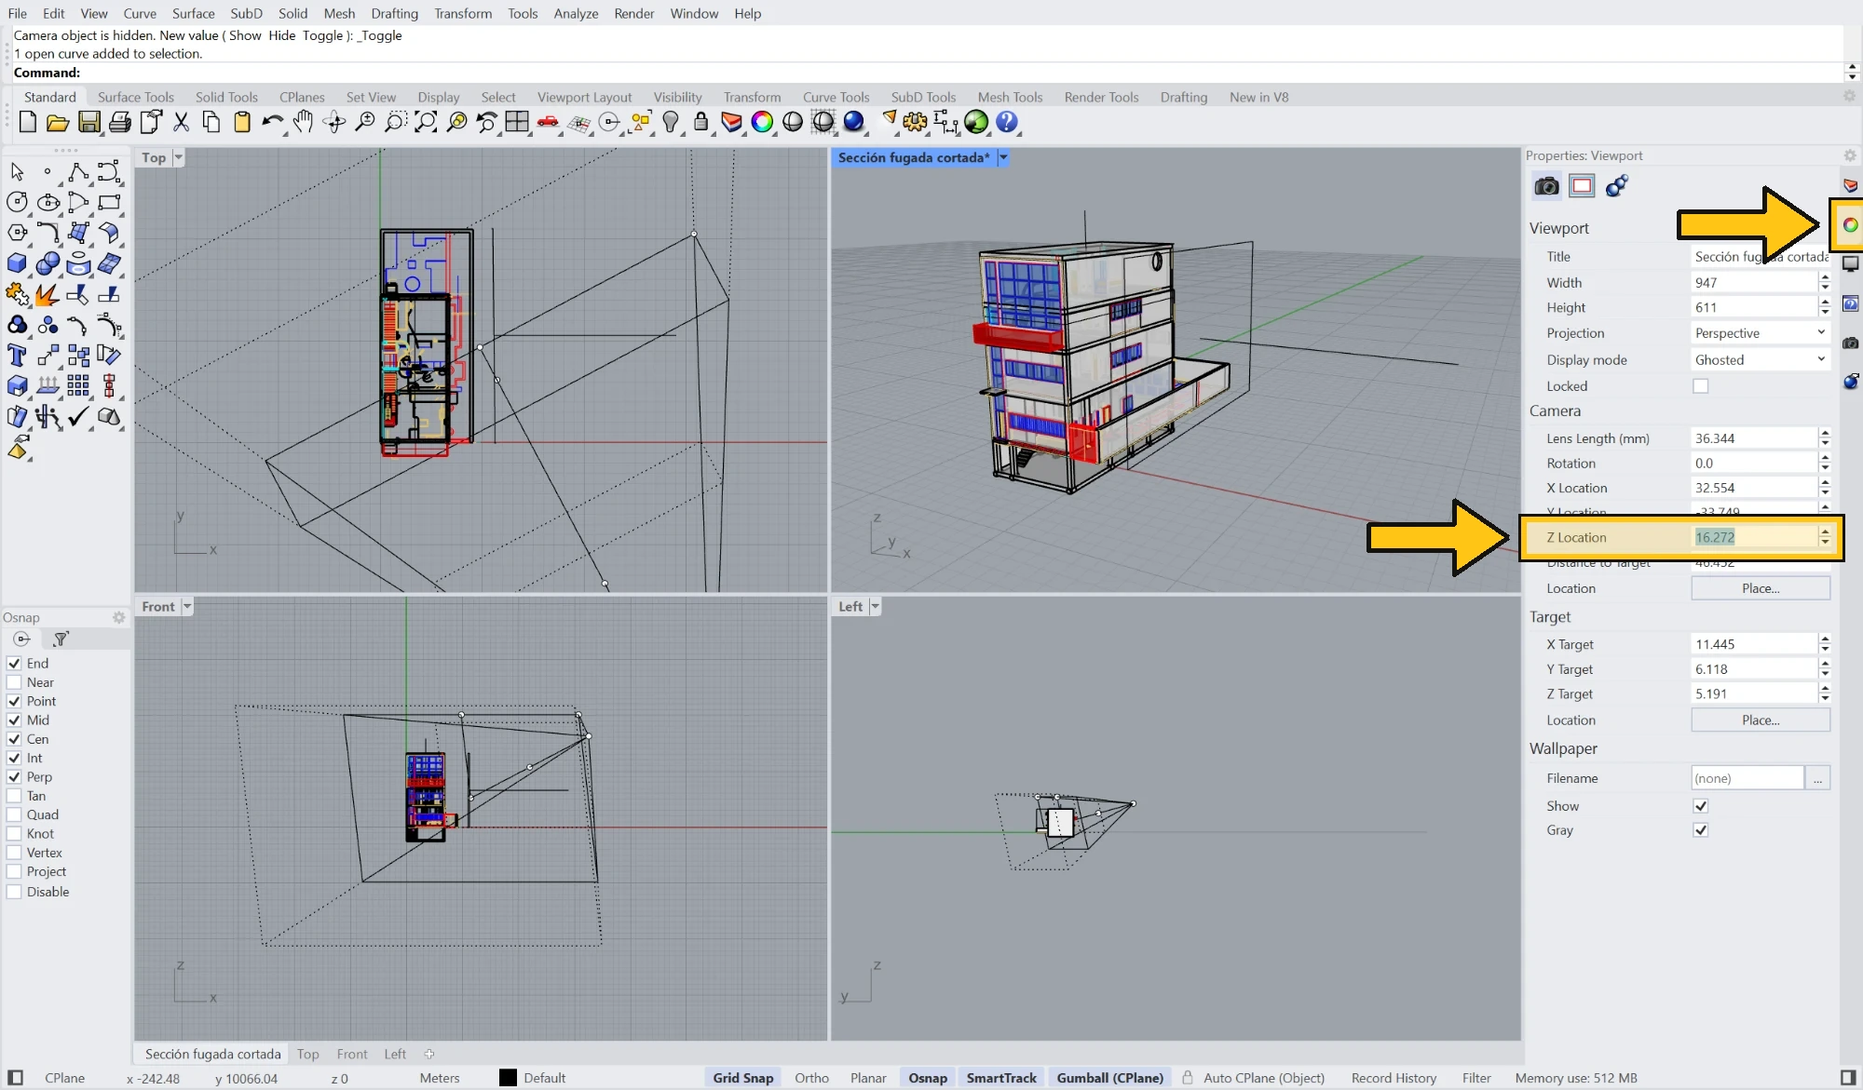Enable the Tan osnap checkbox
This screenshot has height=1090, width=1863.
tap(14, 796)
